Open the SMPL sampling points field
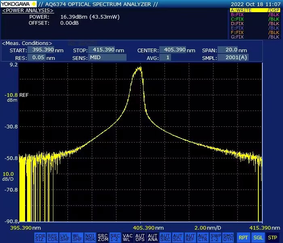 [x=233, y=58]
